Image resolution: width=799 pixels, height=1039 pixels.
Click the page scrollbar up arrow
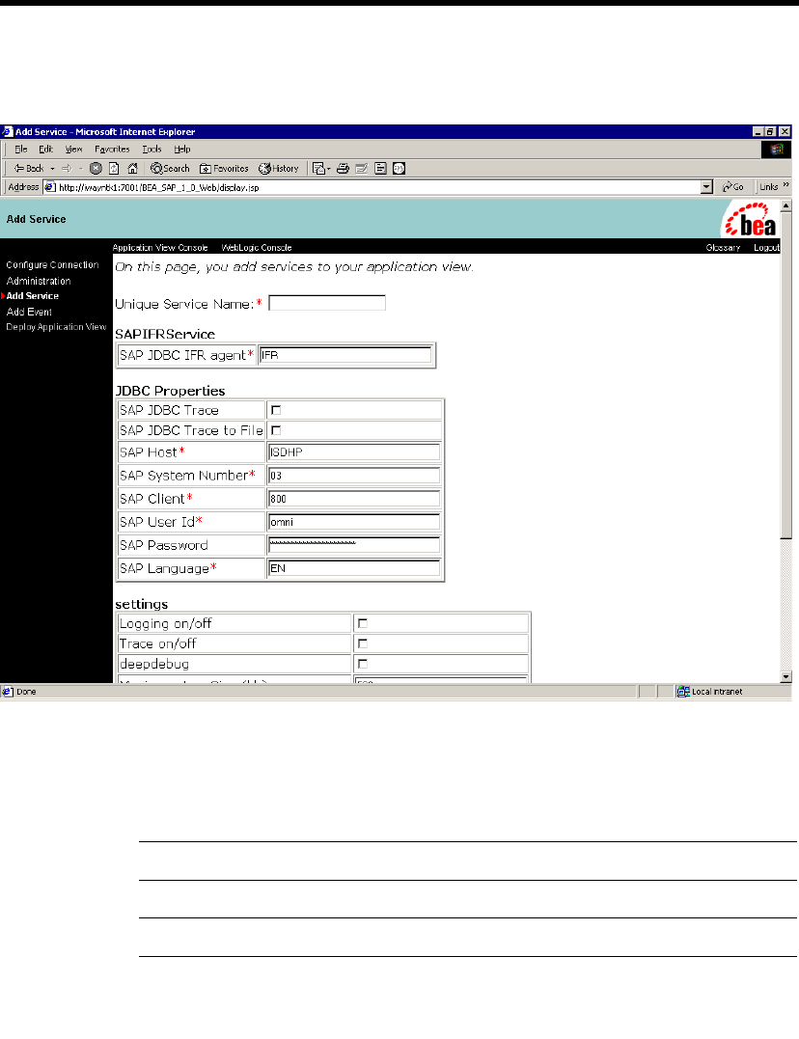(x=786, y=205)
